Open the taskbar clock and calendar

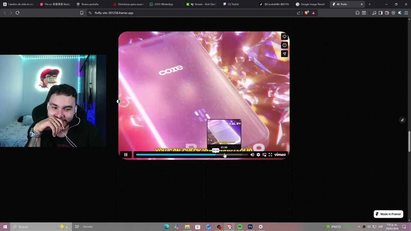click(x=392, y=227)
